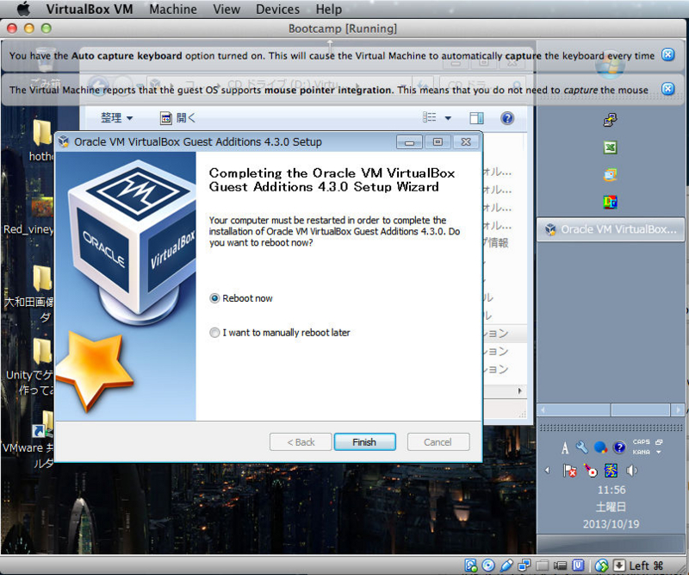Click the CAPS indicator in language bar

coord(641,441)
